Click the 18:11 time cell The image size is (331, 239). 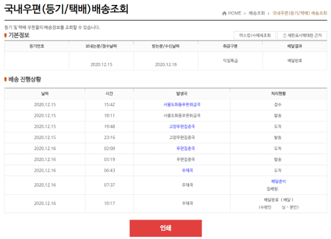pos(109,116)
